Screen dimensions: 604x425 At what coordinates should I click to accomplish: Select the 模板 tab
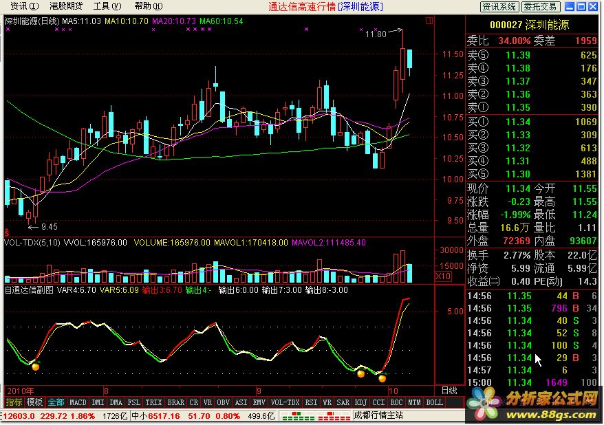pyautogui.click(x=34, y=402)
